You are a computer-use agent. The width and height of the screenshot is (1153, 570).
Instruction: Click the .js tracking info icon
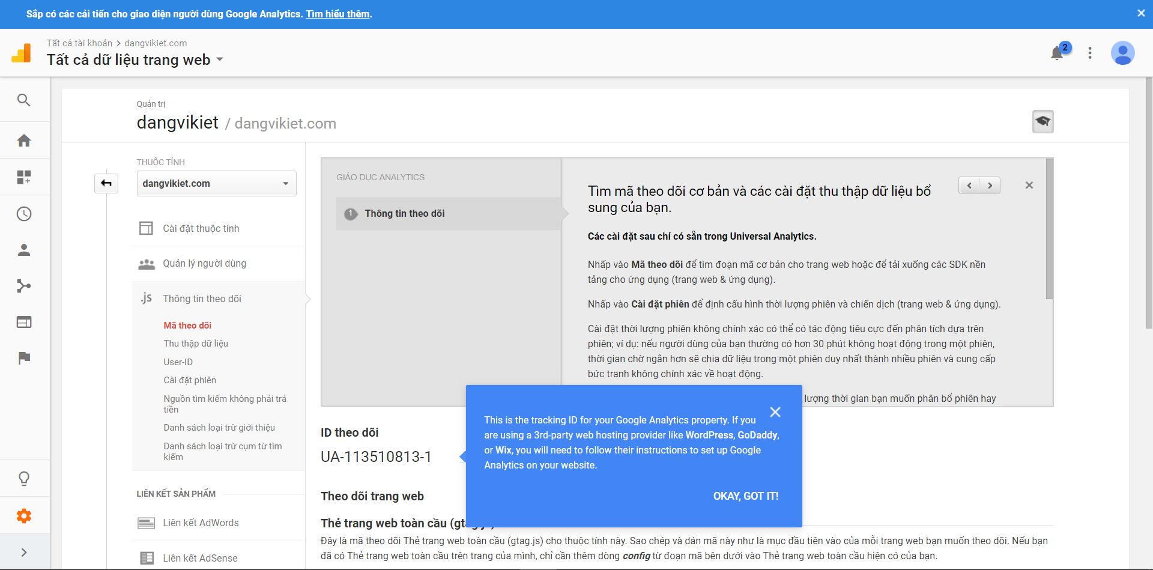[x=147, y=298]
